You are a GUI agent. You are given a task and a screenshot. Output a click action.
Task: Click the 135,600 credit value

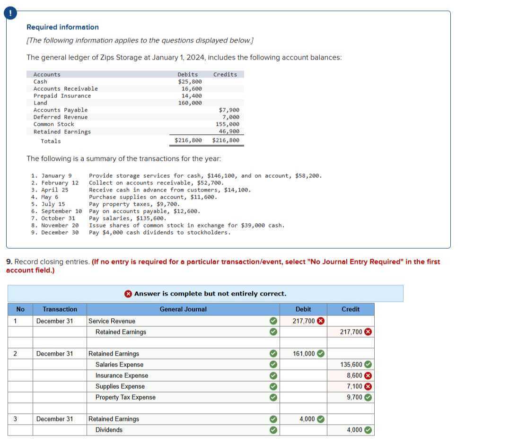(351, 365)
